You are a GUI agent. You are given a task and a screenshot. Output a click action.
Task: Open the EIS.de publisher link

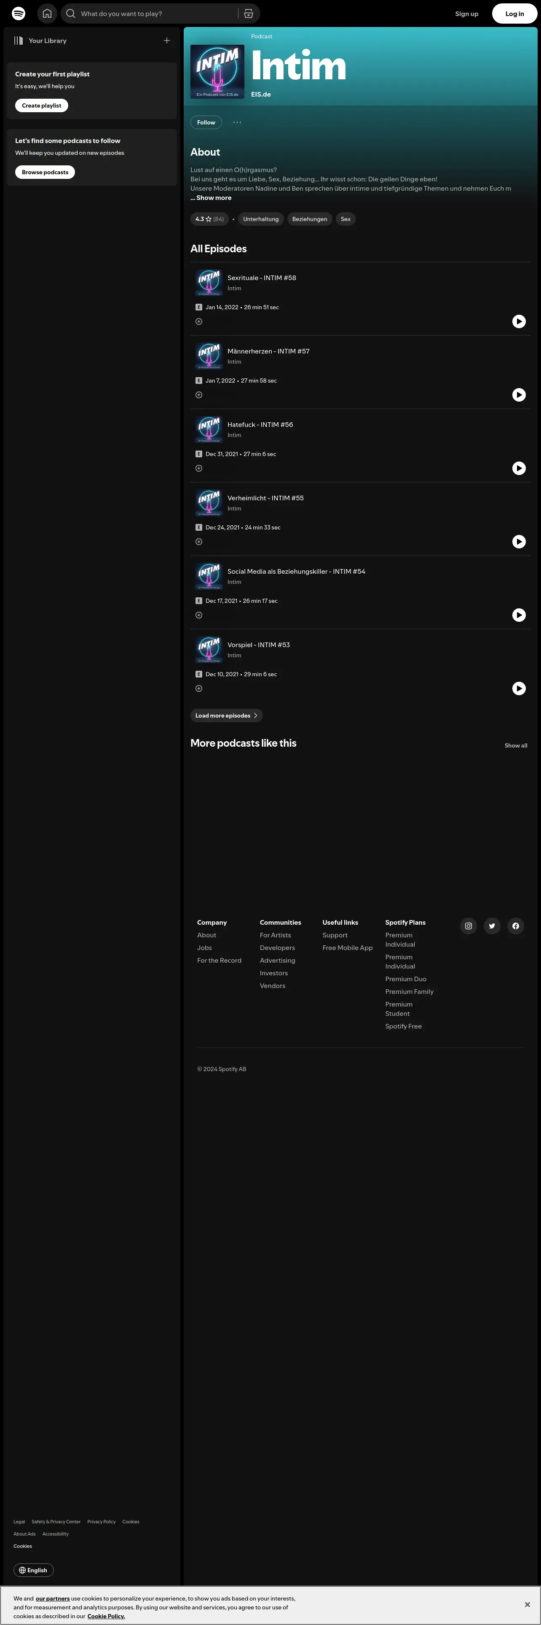[261, 94]
